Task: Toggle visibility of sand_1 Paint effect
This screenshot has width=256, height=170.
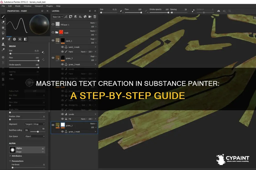Action: [x=62, y=51]
